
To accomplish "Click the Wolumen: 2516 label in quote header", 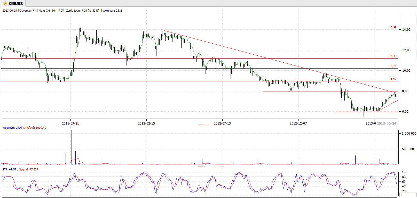I will [112, 11].
